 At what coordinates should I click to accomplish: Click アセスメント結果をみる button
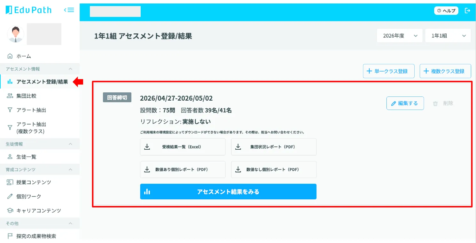click(x=228, y=192)
